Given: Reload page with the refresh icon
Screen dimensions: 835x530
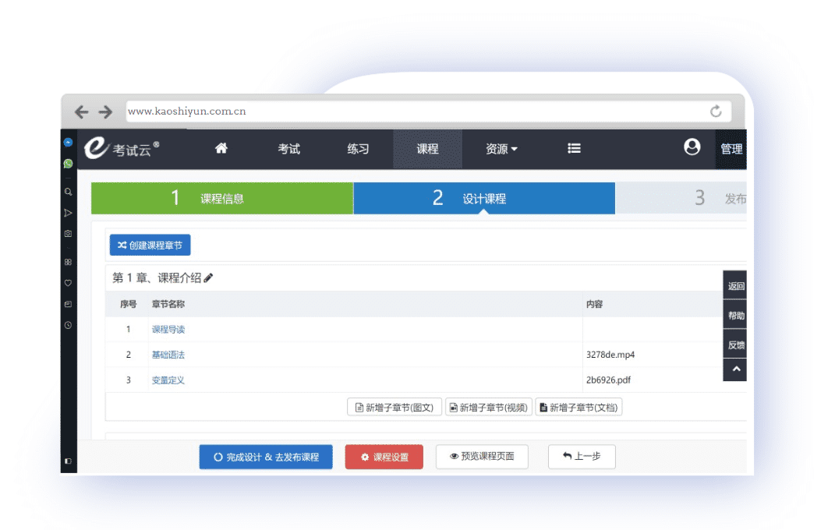Looking at the screenshot, I should point(716,111).
